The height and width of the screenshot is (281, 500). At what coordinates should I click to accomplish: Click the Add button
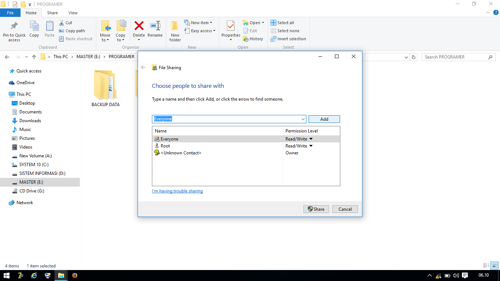324,119
